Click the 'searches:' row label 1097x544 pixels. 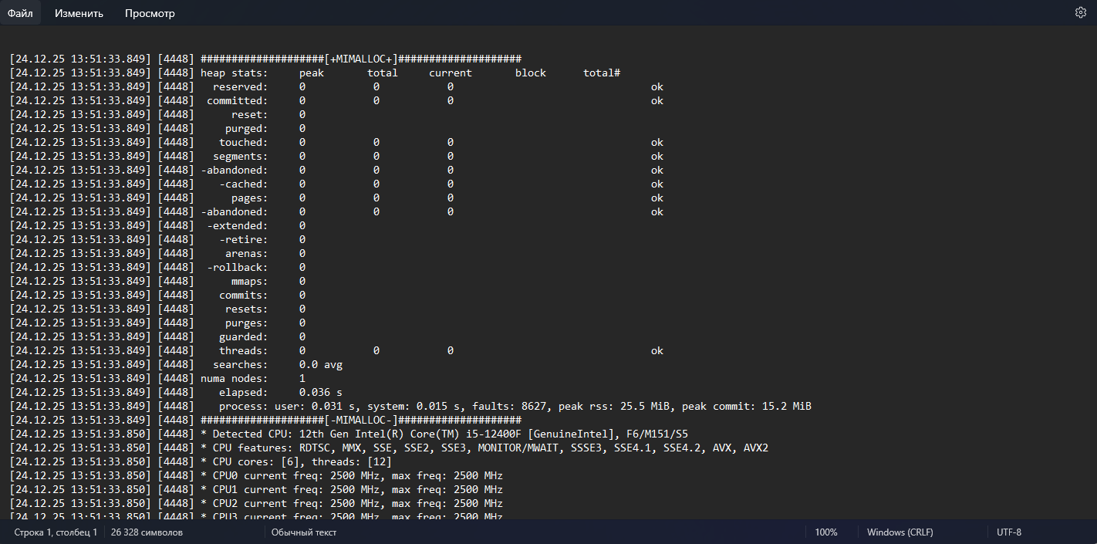241,364
